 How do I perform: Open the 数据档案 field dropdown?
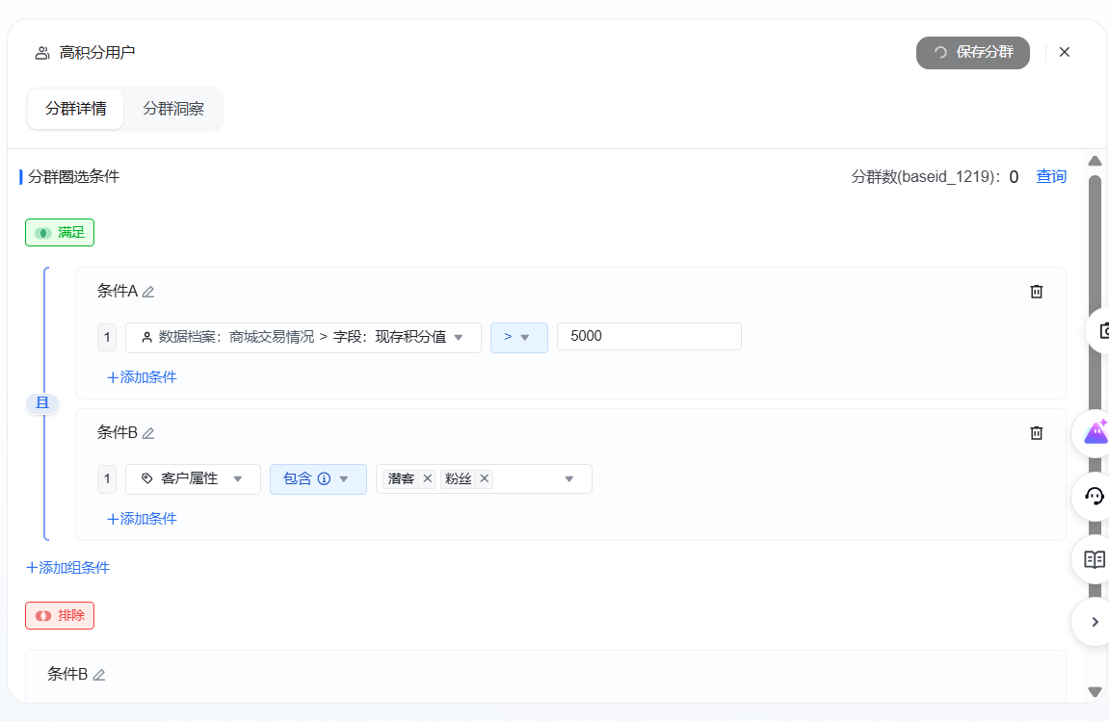pos(304,338)
